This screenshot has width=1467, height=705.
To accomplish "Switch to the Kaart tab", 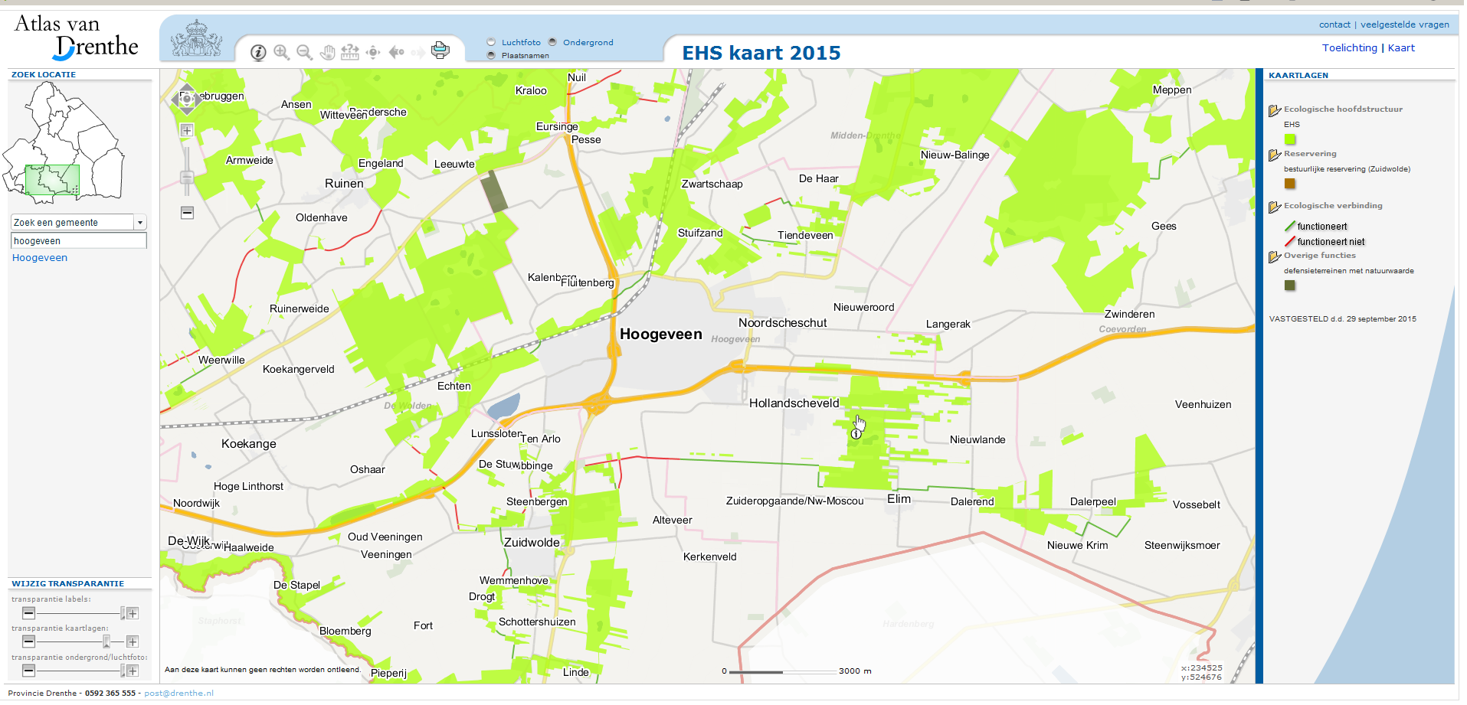I will tap(1401, 47).
